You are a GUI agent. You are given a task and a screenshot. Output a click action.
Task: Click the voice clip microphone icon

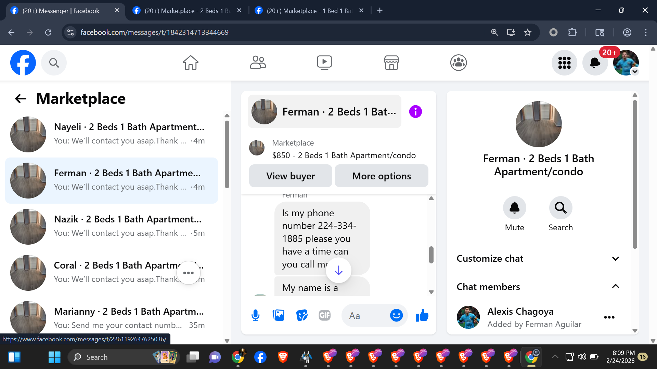(x=255, y=315)
